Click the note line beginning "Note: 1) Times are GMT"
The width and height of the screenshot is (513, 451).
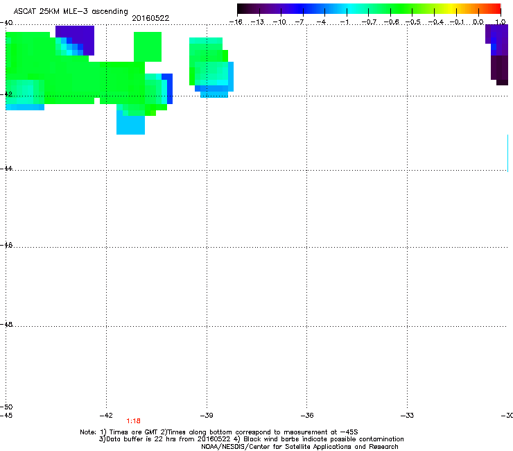tap(219, 432)
